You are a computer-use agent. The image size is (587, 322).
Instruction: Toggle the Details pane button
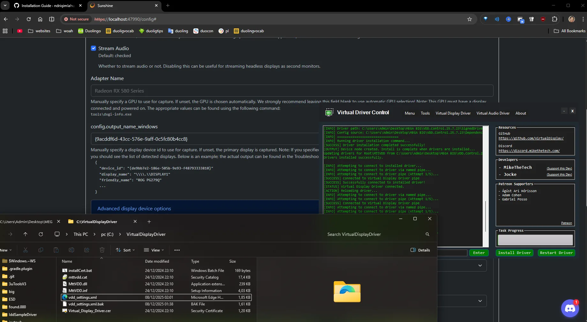(420, 250)
